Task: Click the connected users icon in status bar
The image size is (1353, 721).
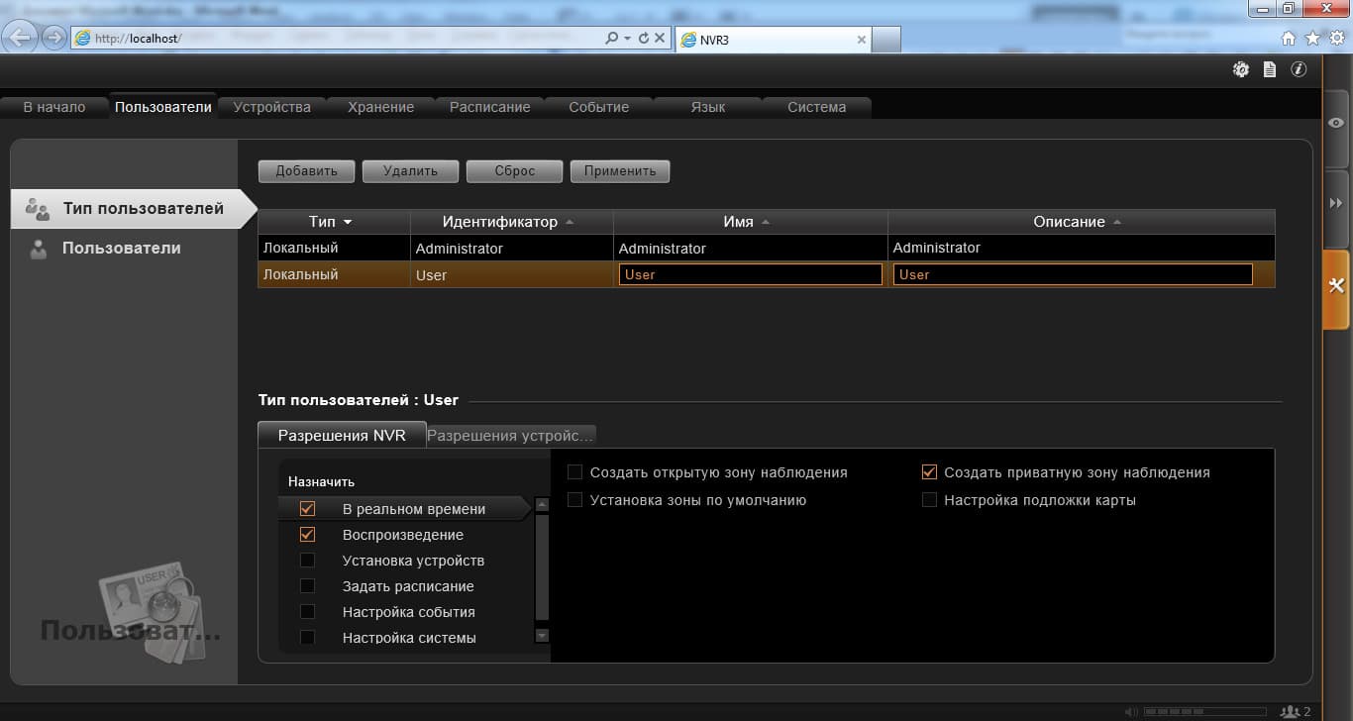Action: pyautogui.click(x=1290, y=711)
